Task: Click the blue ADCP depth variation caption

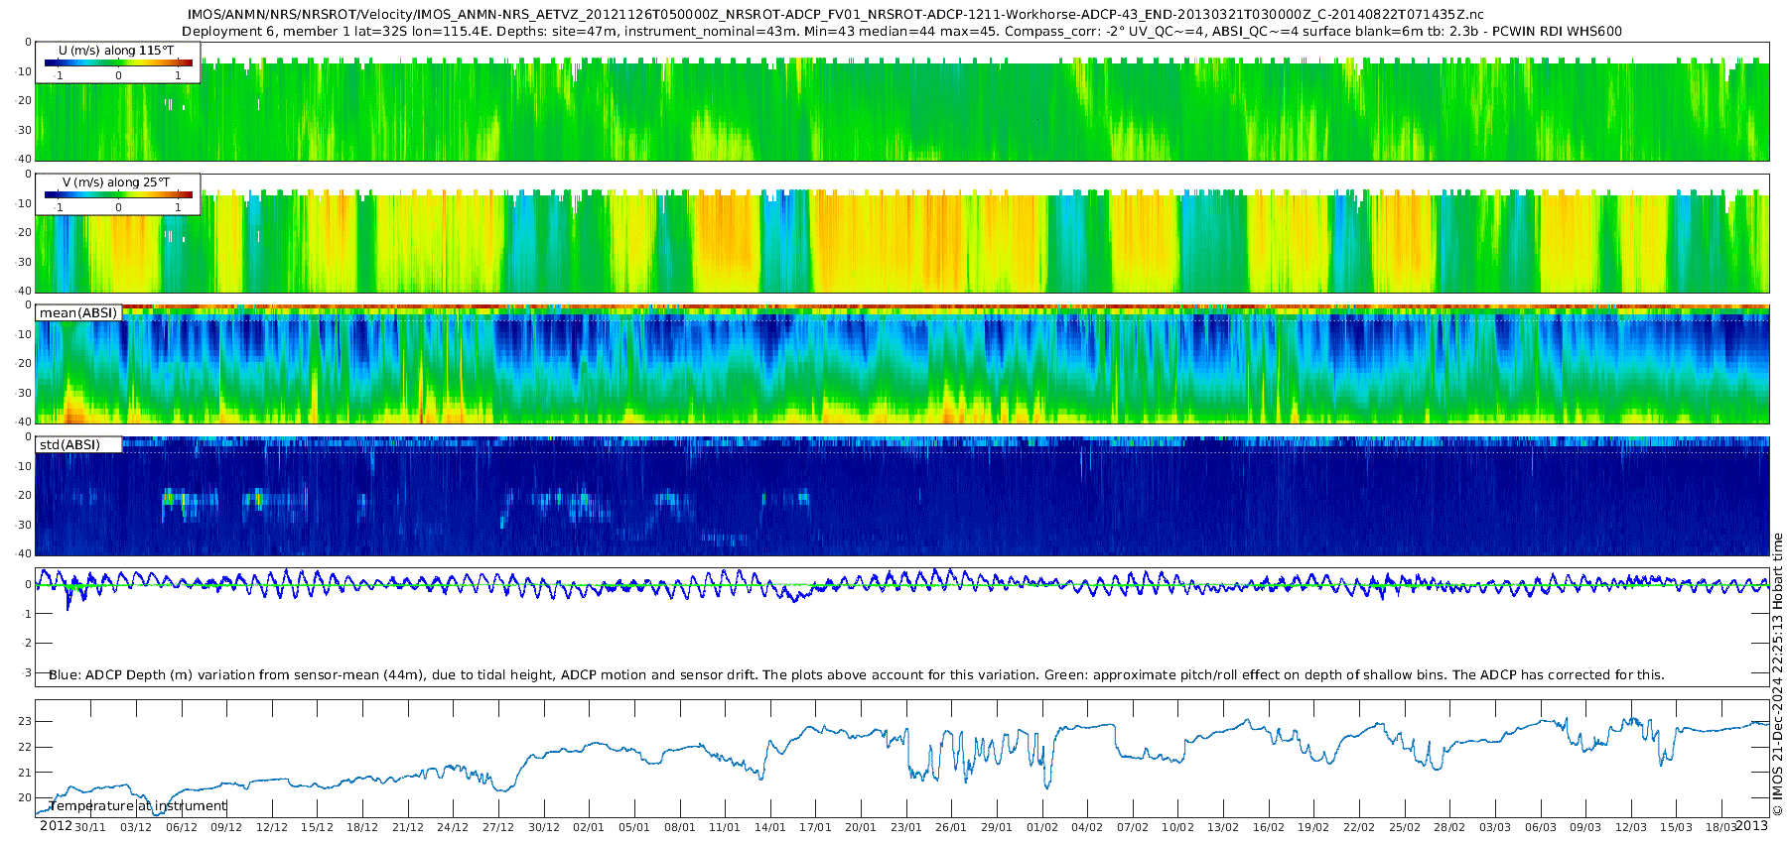Action: (x=856, y=674)
